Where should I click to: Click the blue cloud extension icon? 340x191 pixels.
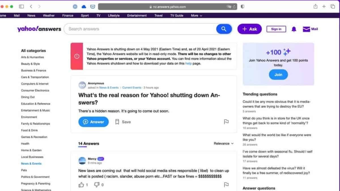[84, 7]
